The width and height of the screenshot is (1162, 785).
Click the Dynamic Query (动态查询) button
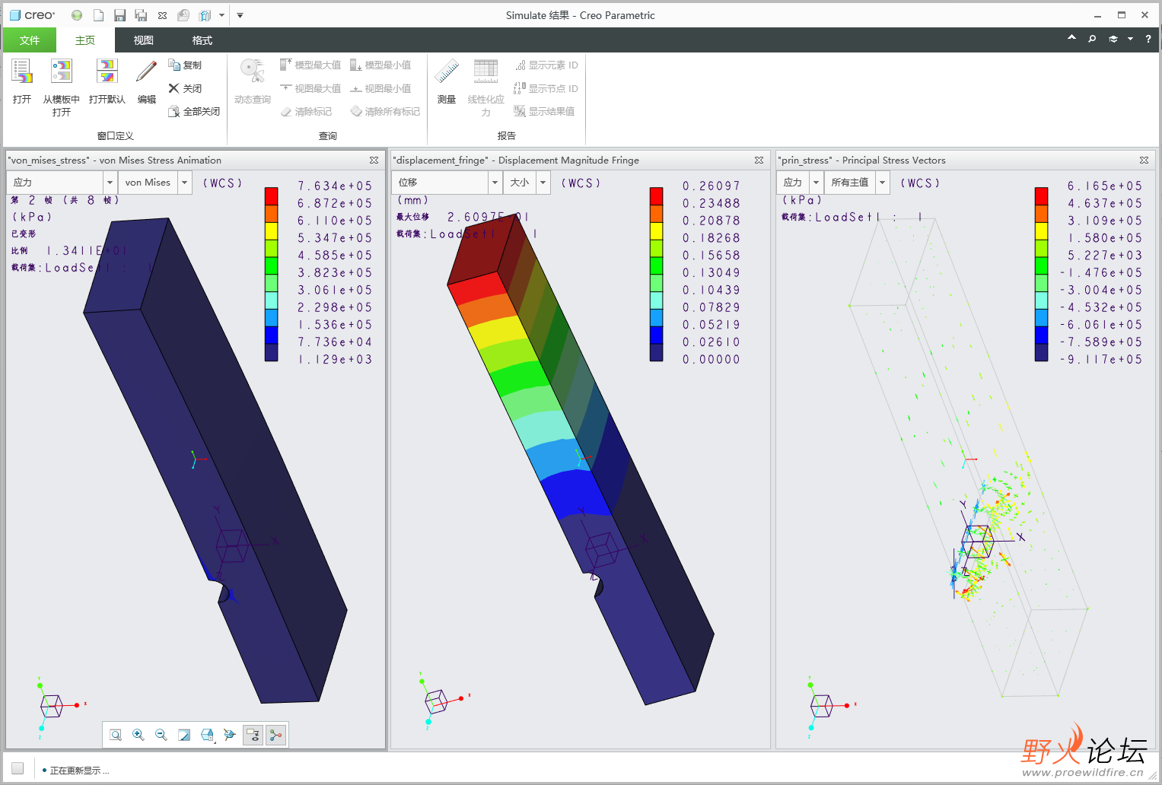(x=253, y=81)
